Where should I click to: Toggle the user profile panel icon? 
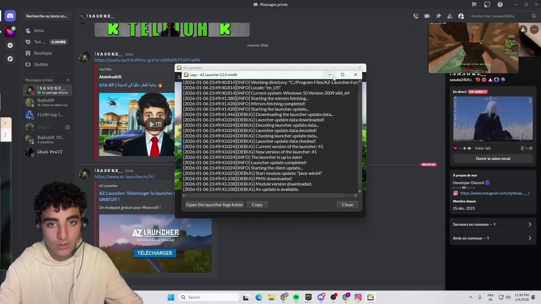pyautogui.click(x=461, y=16)
